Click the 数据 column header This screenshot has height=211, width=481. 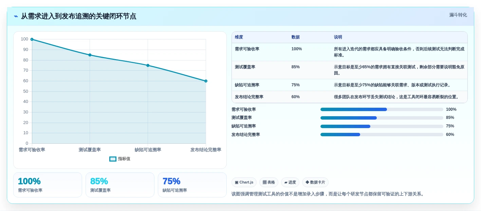tap(296, 37)
